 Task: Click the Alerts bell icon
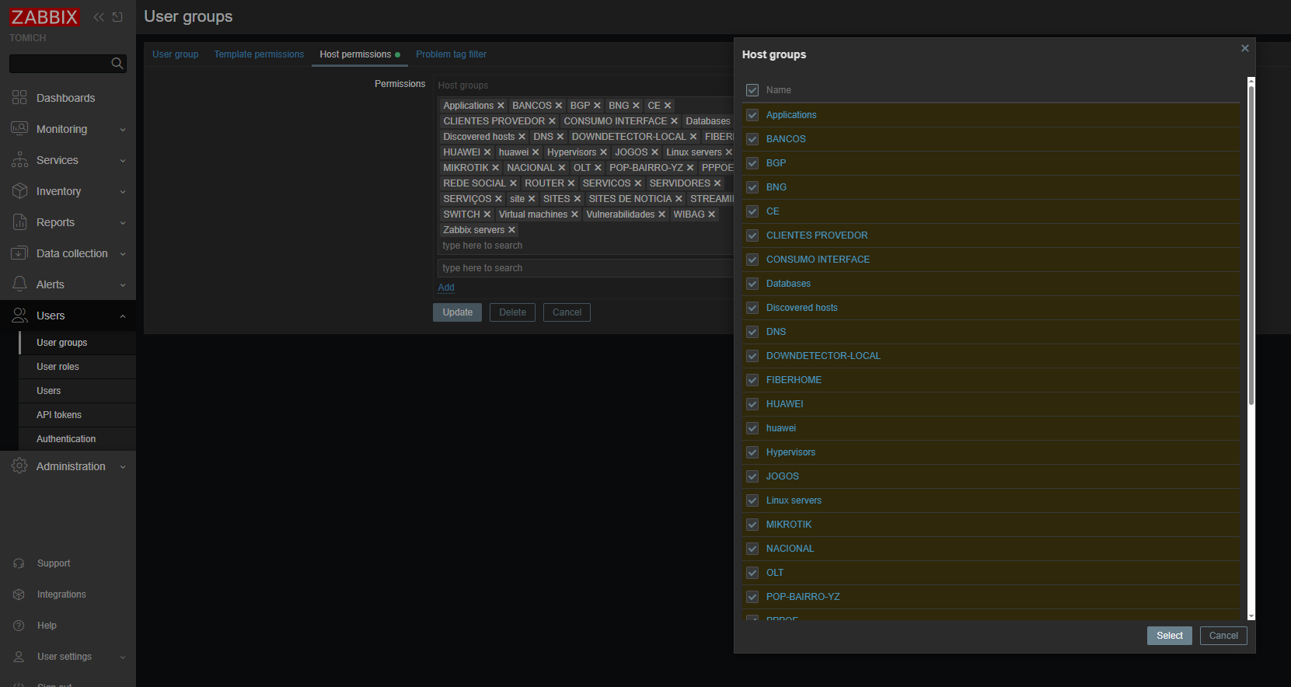click(x=19, y=284)
